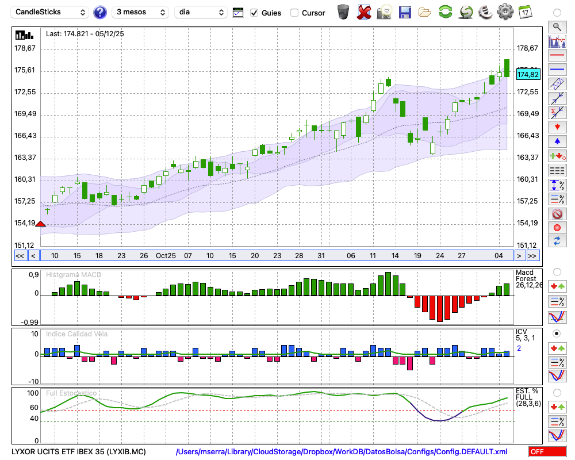Select the vertical measure percent tool

click(557, 185)
